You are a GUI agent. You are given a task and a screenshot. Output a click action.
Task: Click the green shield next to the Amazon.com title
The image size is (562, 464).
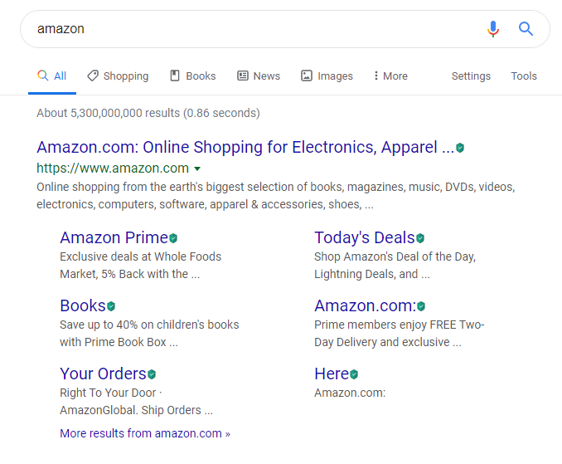(460, 148)
